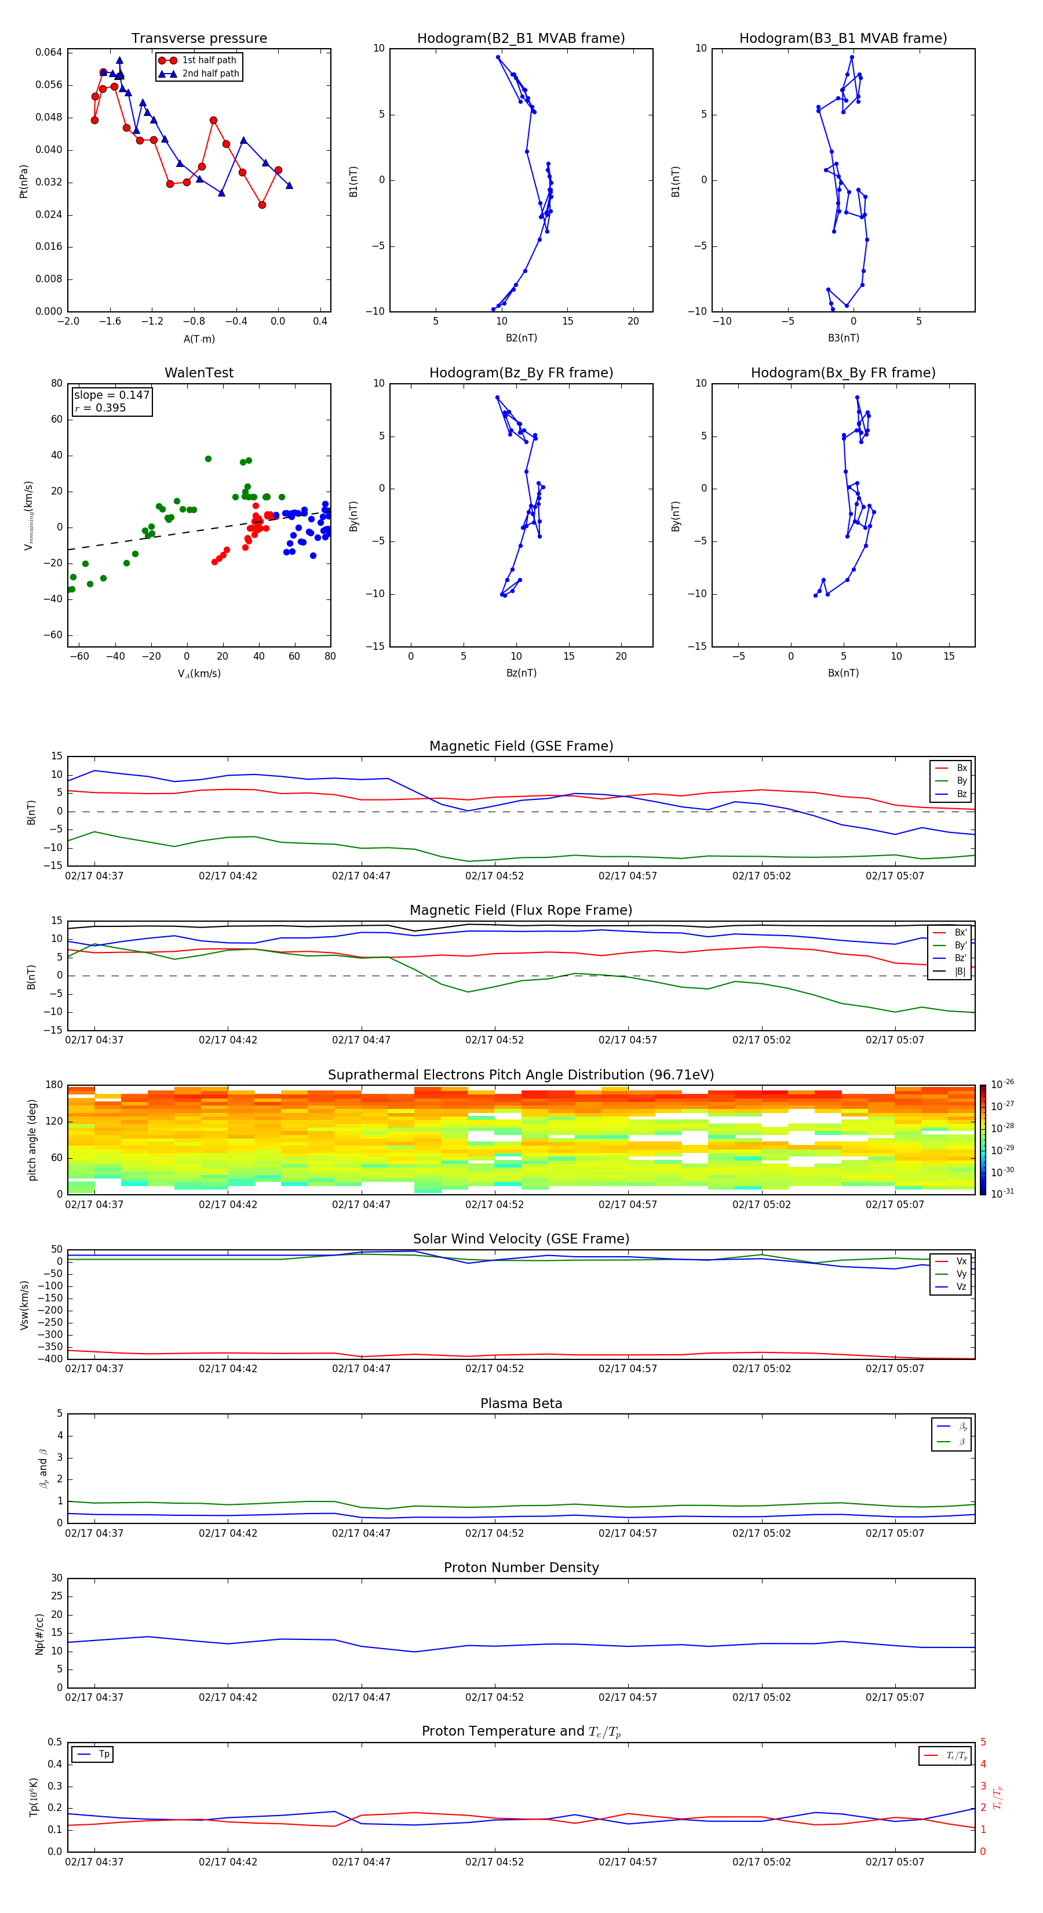The width and height of the screenshot is (1043, 1913).
Task: Click the "Hodogram(B2_B1 MVAB frame)" title
Action: pyautogui.click(x=521, y=39)
